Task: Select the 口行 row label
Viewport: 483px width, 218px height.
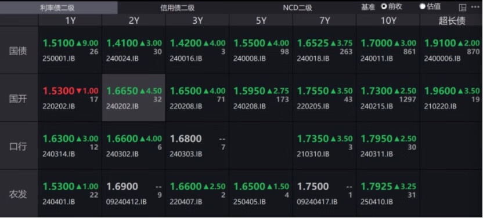Action: (19, 146)
